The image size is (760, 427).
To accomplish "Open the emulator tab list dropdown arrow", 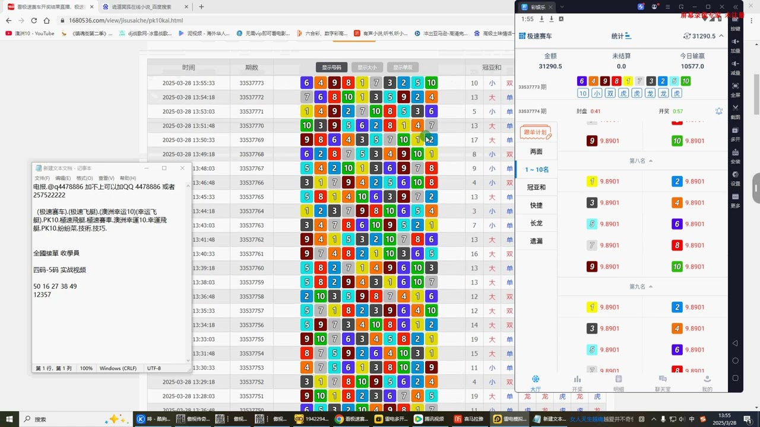I will [x=562, y=7].
